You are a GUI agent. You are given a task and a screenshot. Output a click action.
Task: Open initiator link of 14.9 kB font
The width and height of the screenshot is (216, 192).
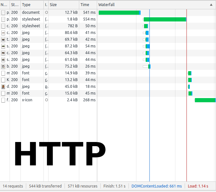click(x=47, y=73)
